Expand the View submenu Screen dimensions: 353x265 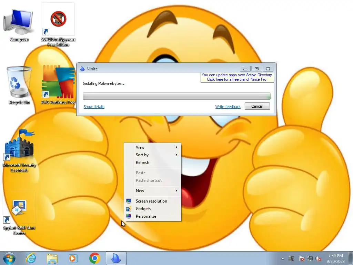coord(153,147)
